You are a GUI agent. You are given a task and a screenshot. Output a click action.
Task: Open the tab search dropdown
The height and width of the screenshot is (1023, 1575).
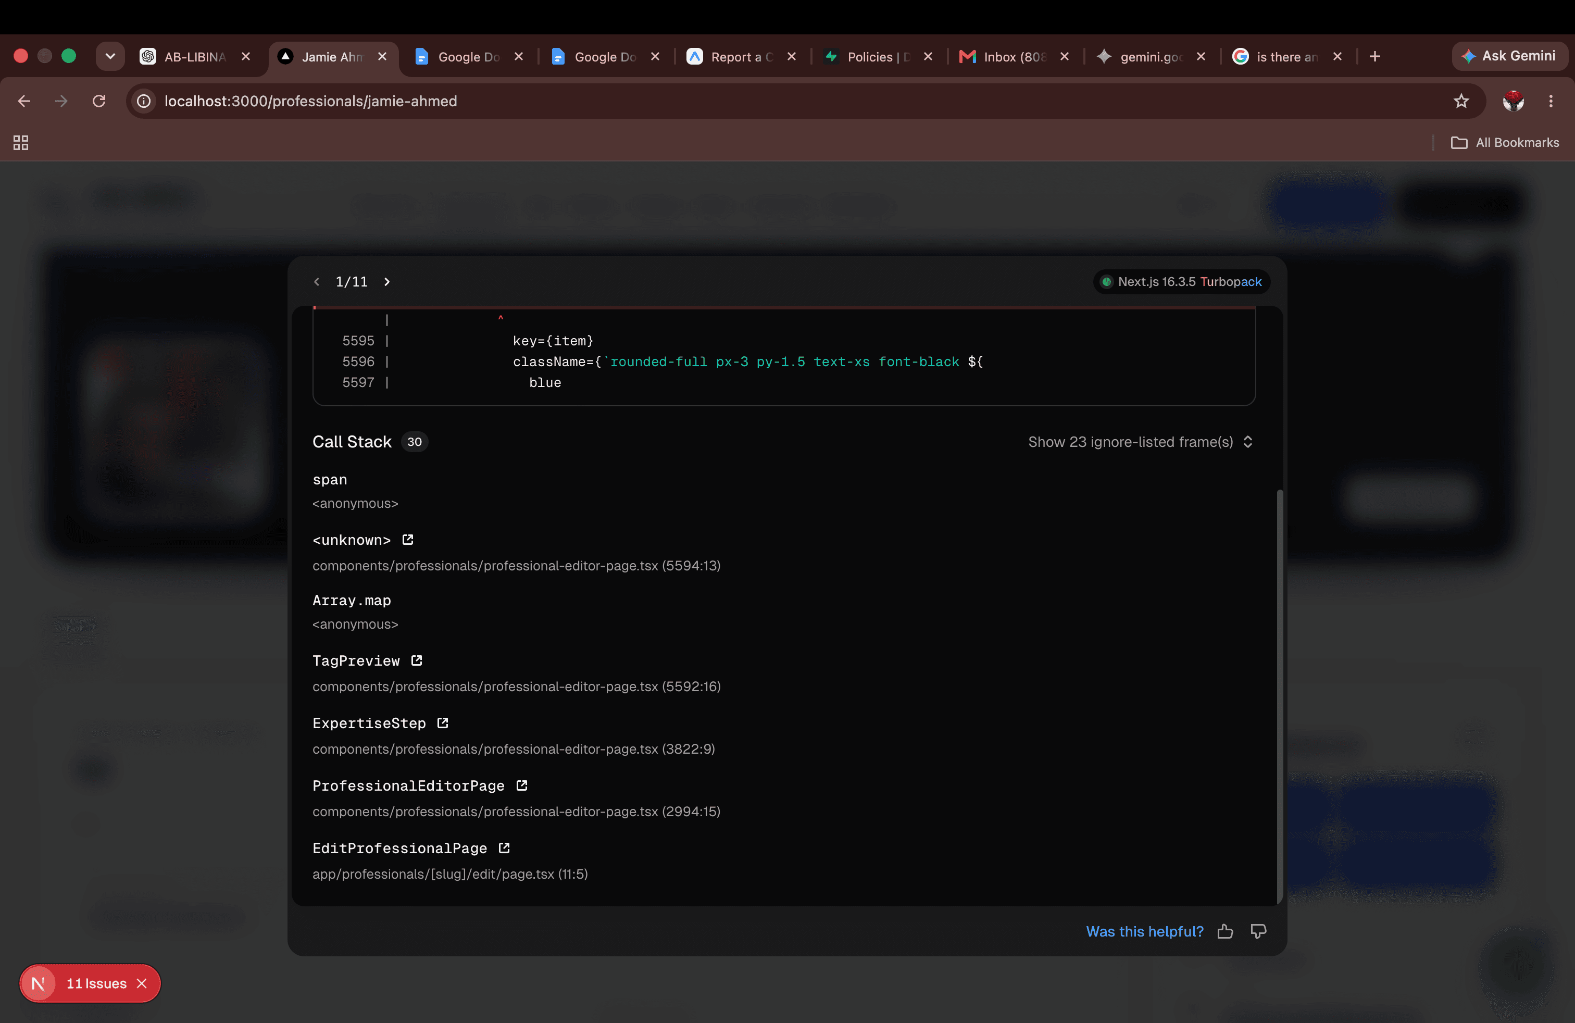click(110, 57)
